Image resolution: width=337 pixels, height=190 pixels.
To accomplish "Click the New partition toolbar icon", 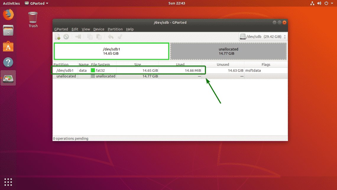I will (x=58, y=37).
